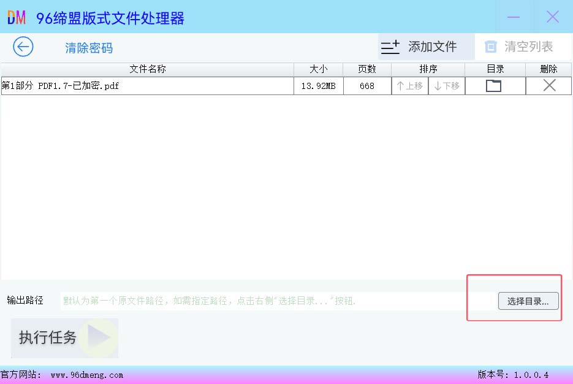Click the 输出路径 text field

[276, 301]
